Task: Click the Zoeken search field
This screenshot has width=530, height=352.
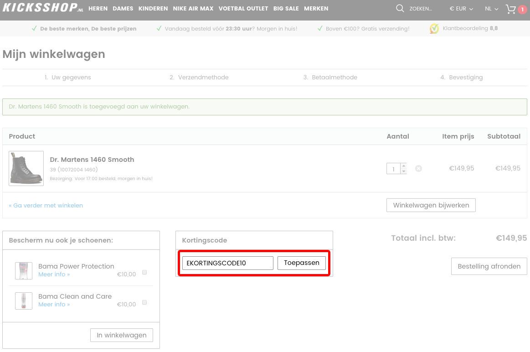Action: (x=421, y=9)
